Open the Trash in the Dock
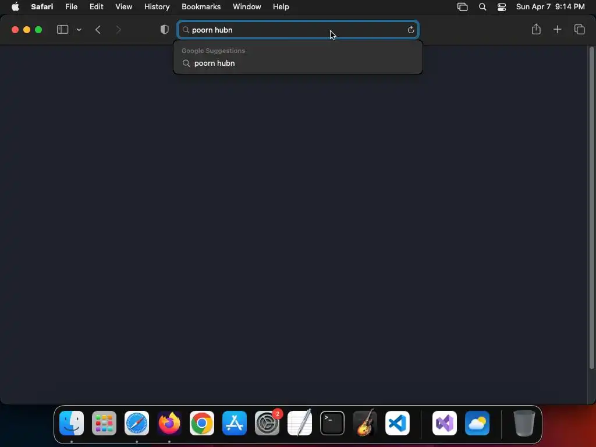Viewport: 596px width, 447px height. pyautogui.click(x=524, y=423)
